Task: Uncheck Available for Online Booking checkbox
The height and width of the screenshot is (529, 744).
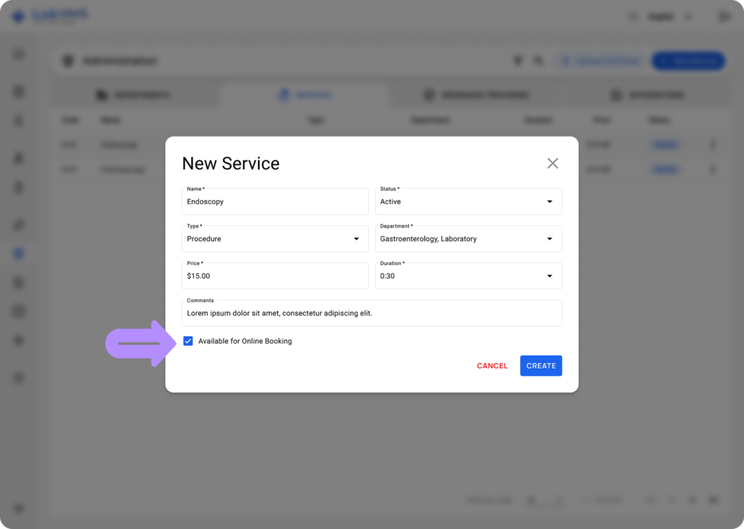Action: click(x=188, y=341)
